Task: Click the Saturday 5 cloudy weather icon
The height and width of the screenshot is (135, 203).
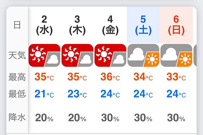Action: click(x=143, y=55)
